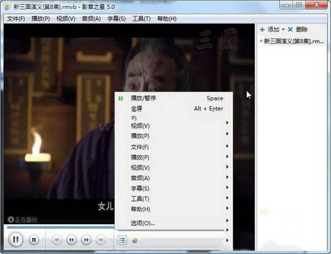Click the blue playback progress bar

click(x=61, y=227)
